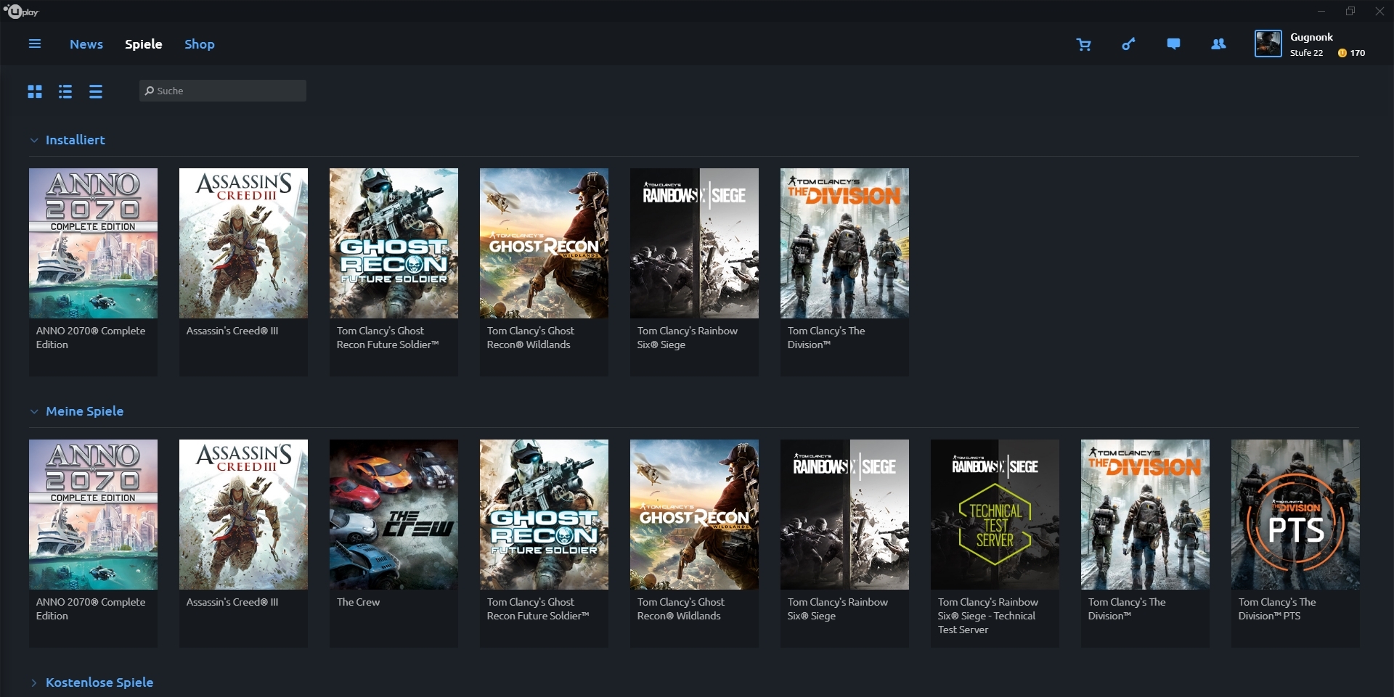The height and width of the screenshot is (697, 1394).
Task: Open installed Ghost Recon Wildlands cover
Action: tap(544, 243)
